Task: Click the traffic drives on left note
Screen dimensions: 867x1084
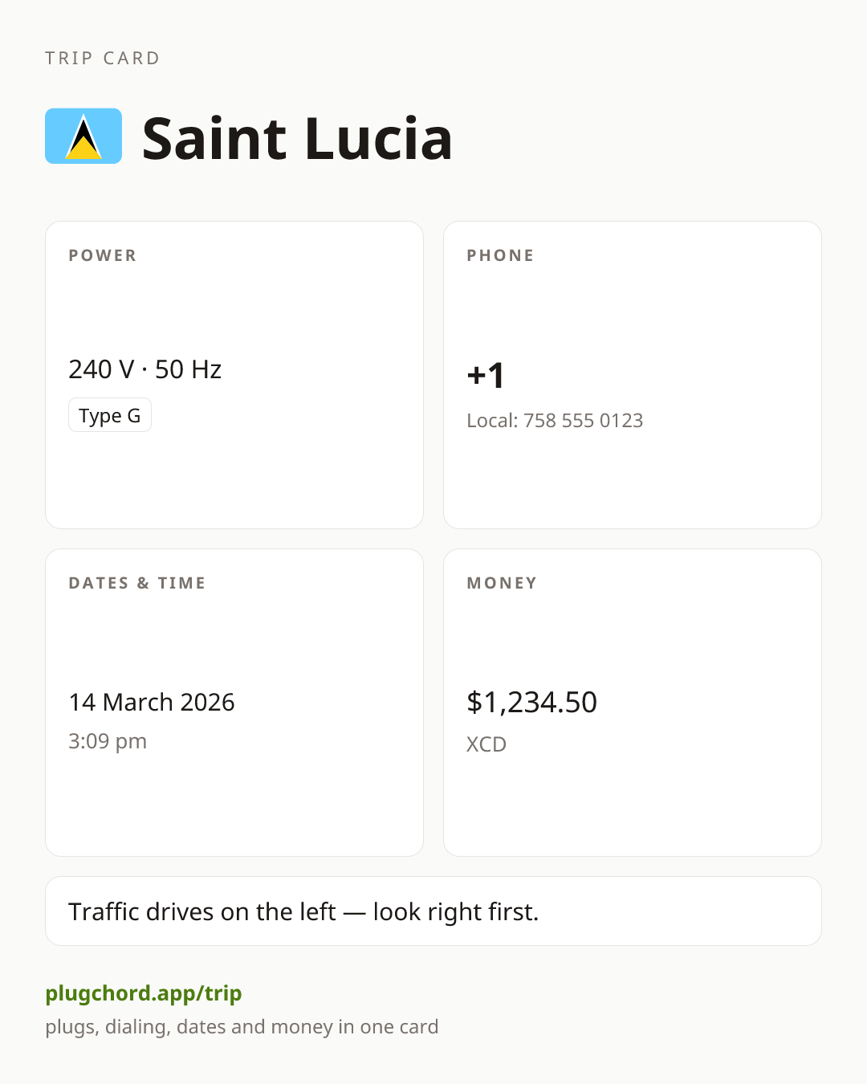Action: pyautogui.click(x=303, y=911)
